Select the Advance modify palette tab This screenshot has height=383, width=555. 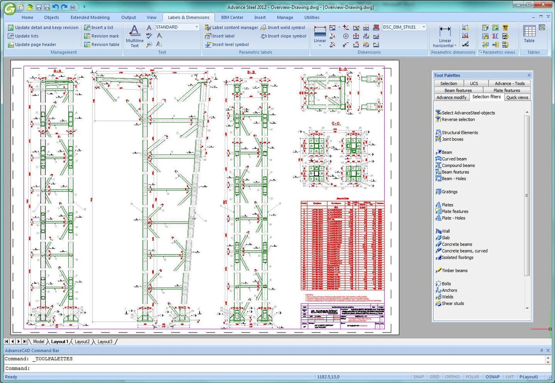point(451,97)
